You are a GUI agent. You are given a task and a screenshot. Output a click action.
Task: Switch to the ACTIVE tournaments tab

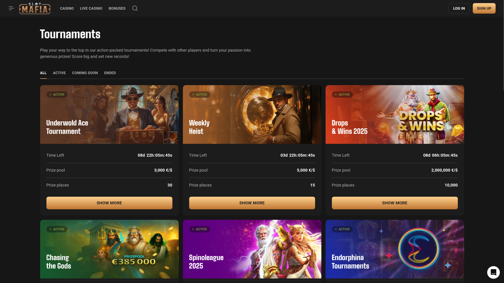59,73
